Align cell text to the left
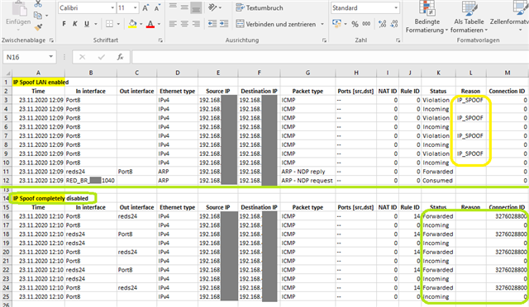This screenshot has width=529, height=307. 173,24
